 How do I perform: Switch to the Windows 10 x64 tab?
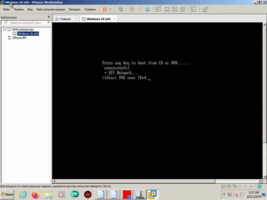point(99,19)
